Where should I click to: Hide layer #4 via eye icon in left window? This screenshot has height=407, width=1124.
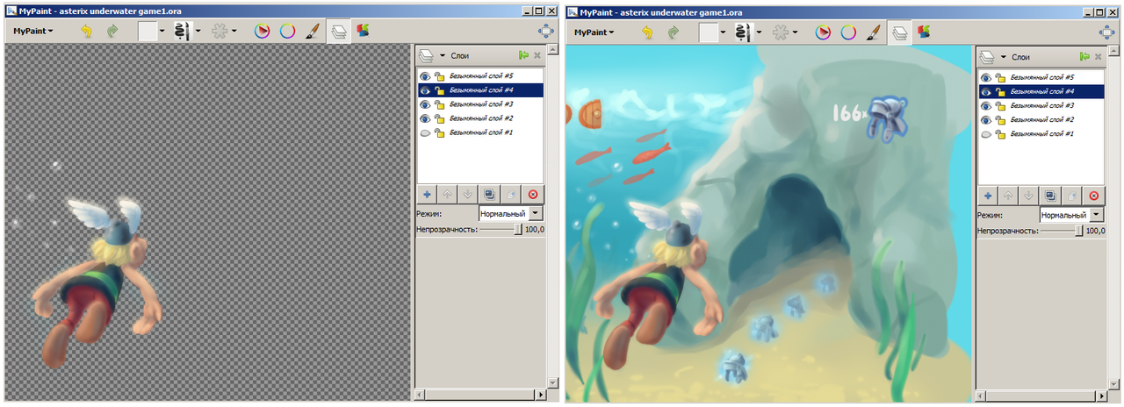point(426,90)
